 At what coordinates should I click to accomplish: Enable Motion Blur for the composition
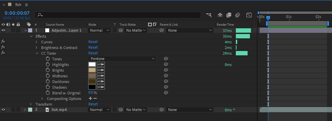click(238, 15)
